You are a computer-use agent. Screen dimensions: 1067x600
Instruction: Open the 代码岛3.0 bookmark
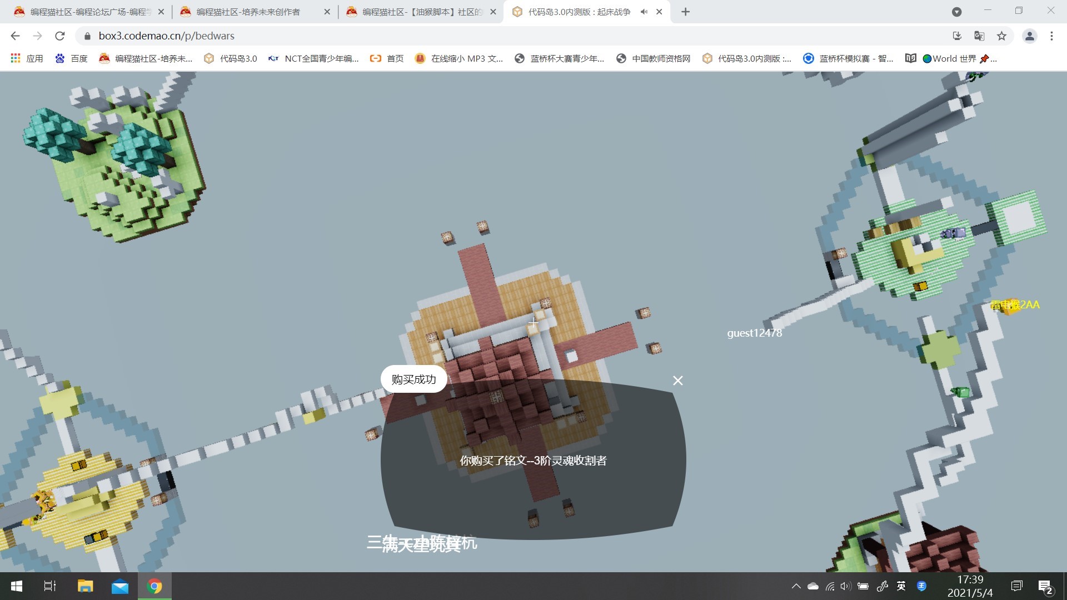pyautogui.click(x=230, y=58)
